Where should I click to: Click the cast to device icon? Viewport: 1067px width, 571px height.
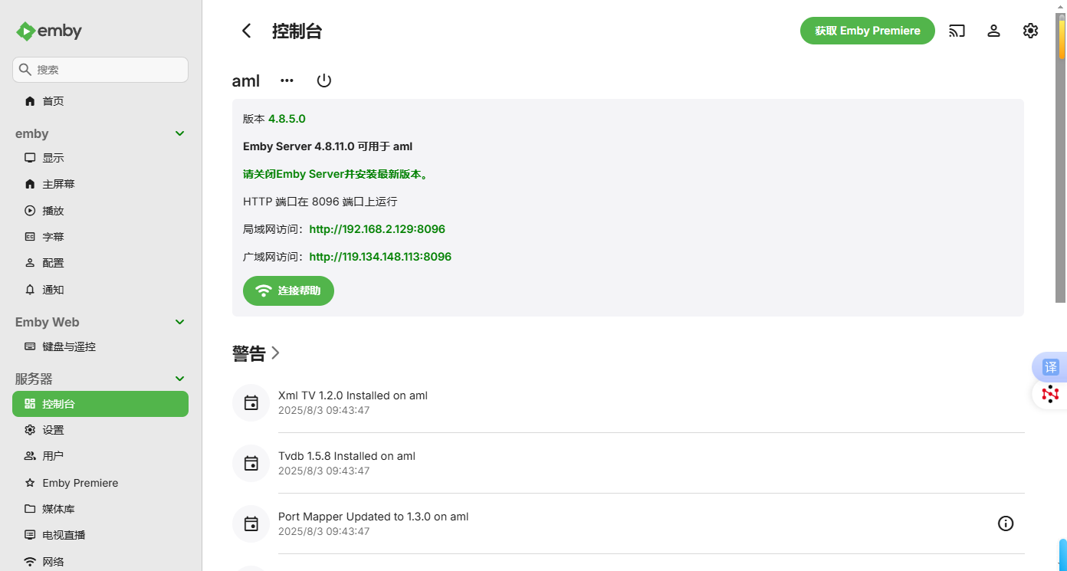tap(957, 31)
